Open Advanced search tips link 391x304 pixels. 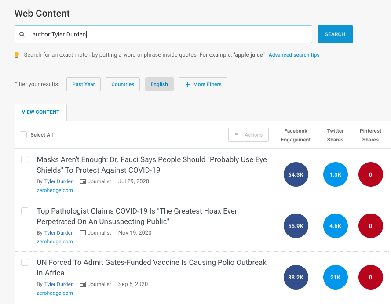click(294, 55)
